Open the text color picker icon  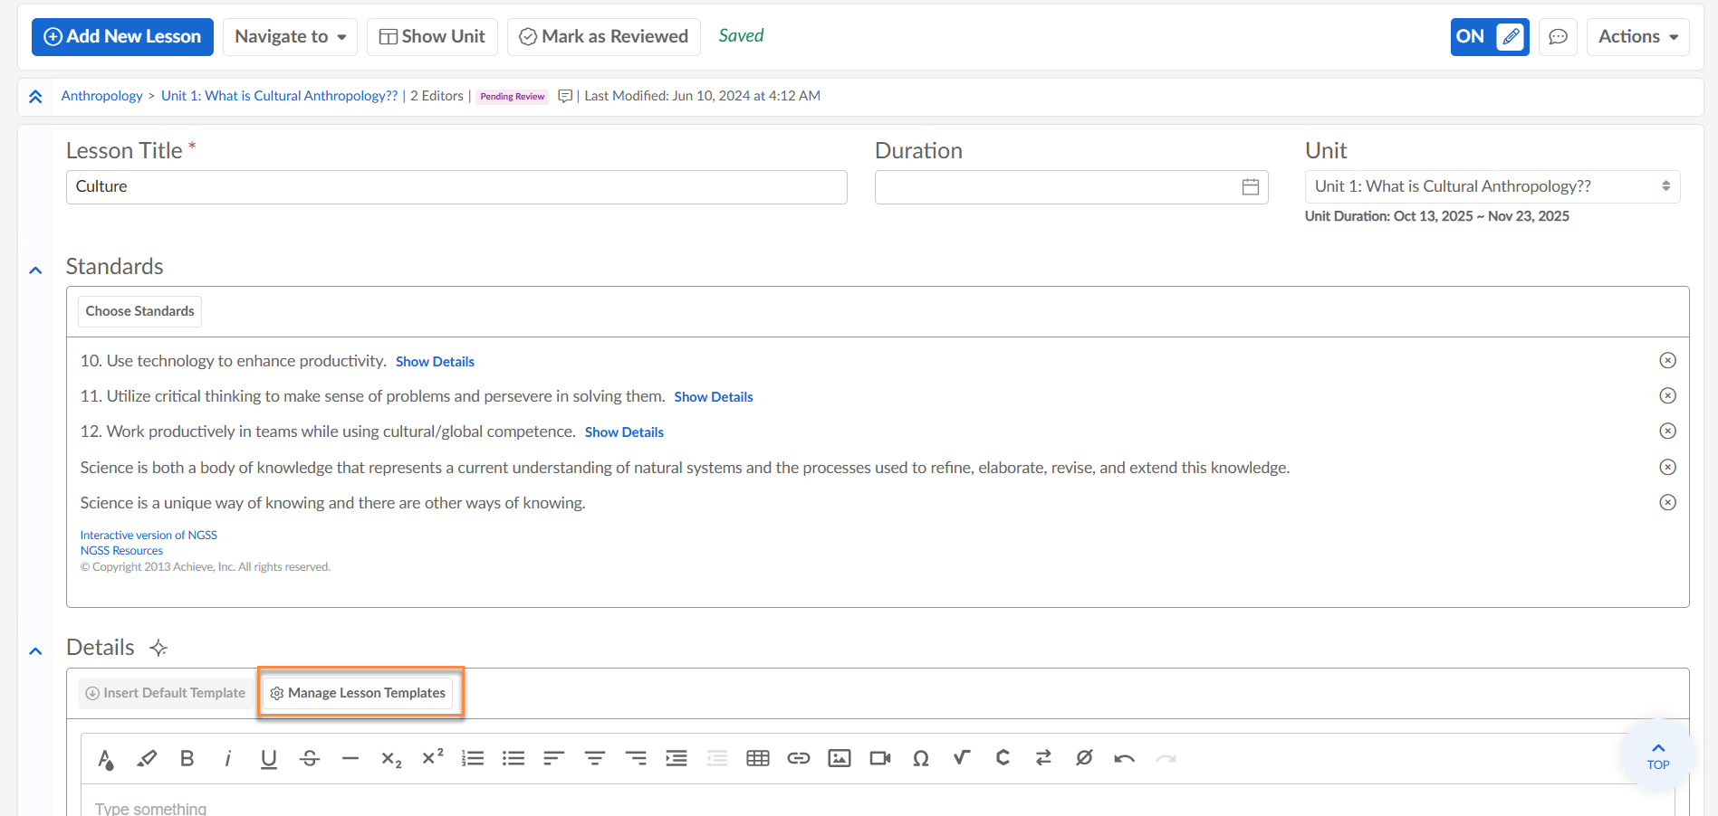[x=106, y=758]
